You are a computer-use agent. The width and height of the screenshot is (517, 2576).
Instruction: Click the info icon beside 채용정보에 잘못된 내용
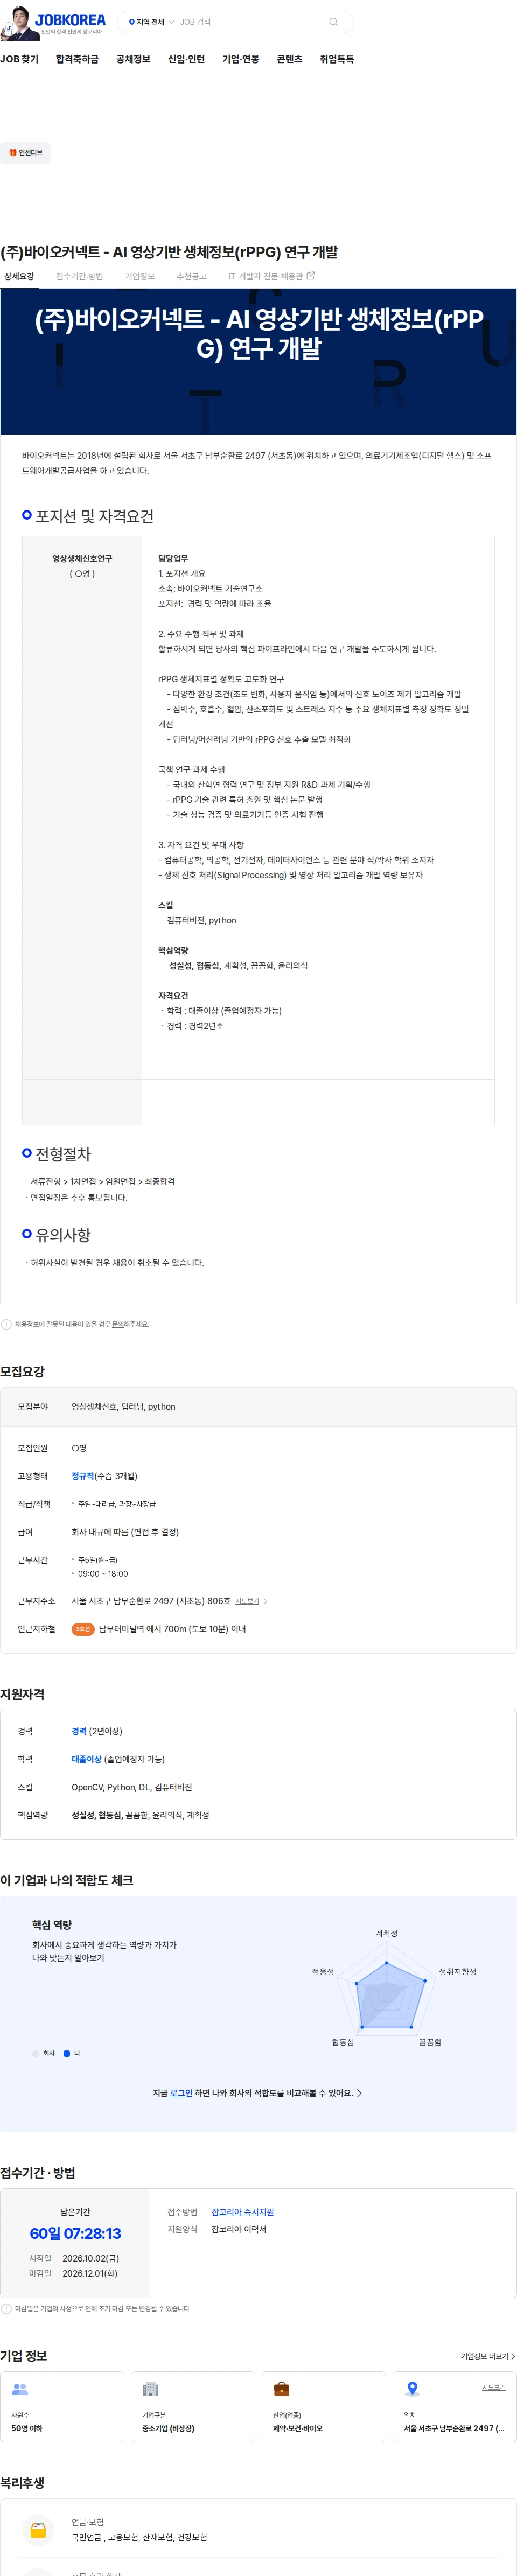pos(6,1324)
